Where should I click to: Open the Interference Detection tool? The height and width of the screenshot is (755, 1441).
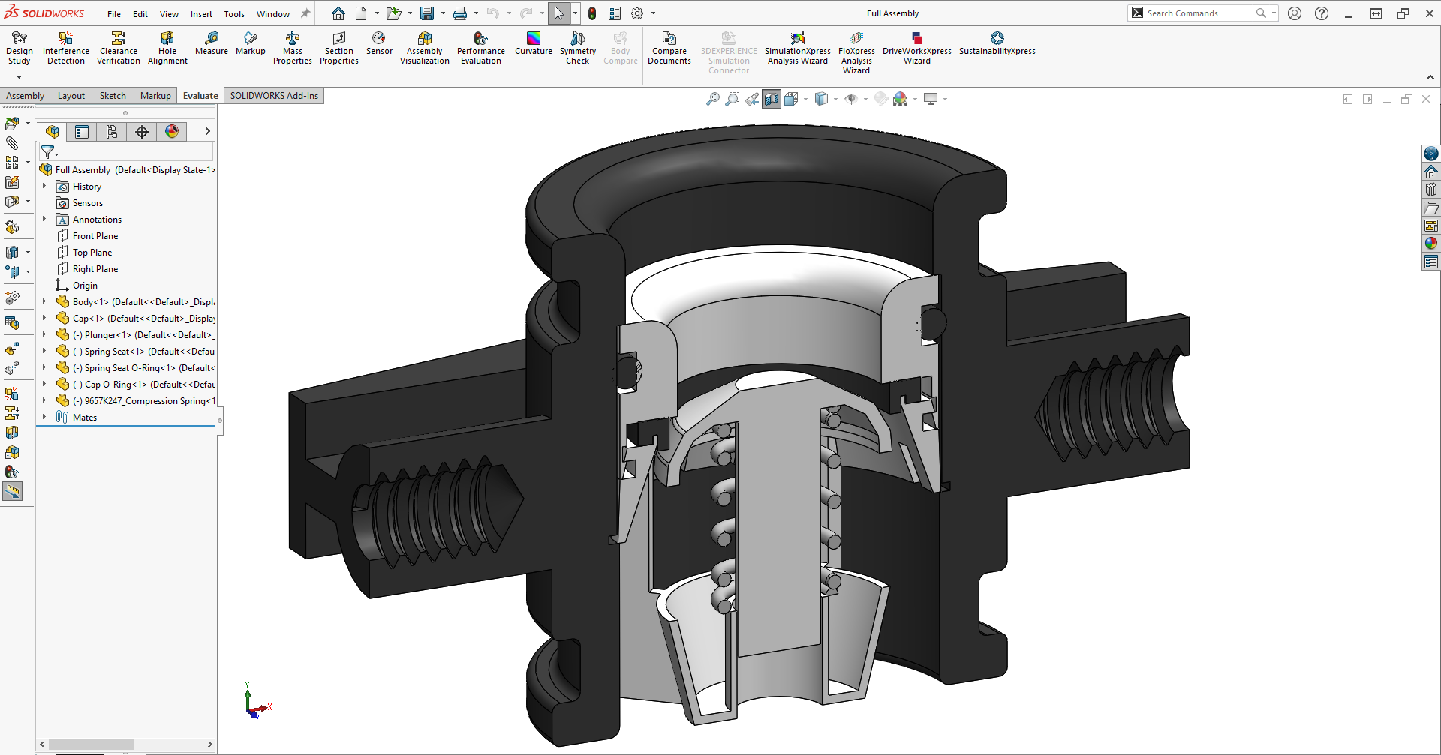point(65,48)
